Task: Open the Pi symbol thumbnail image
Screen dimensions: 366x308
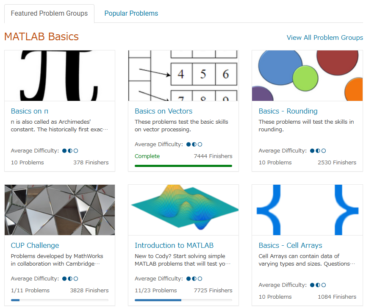Action: [x=60, y=75]
